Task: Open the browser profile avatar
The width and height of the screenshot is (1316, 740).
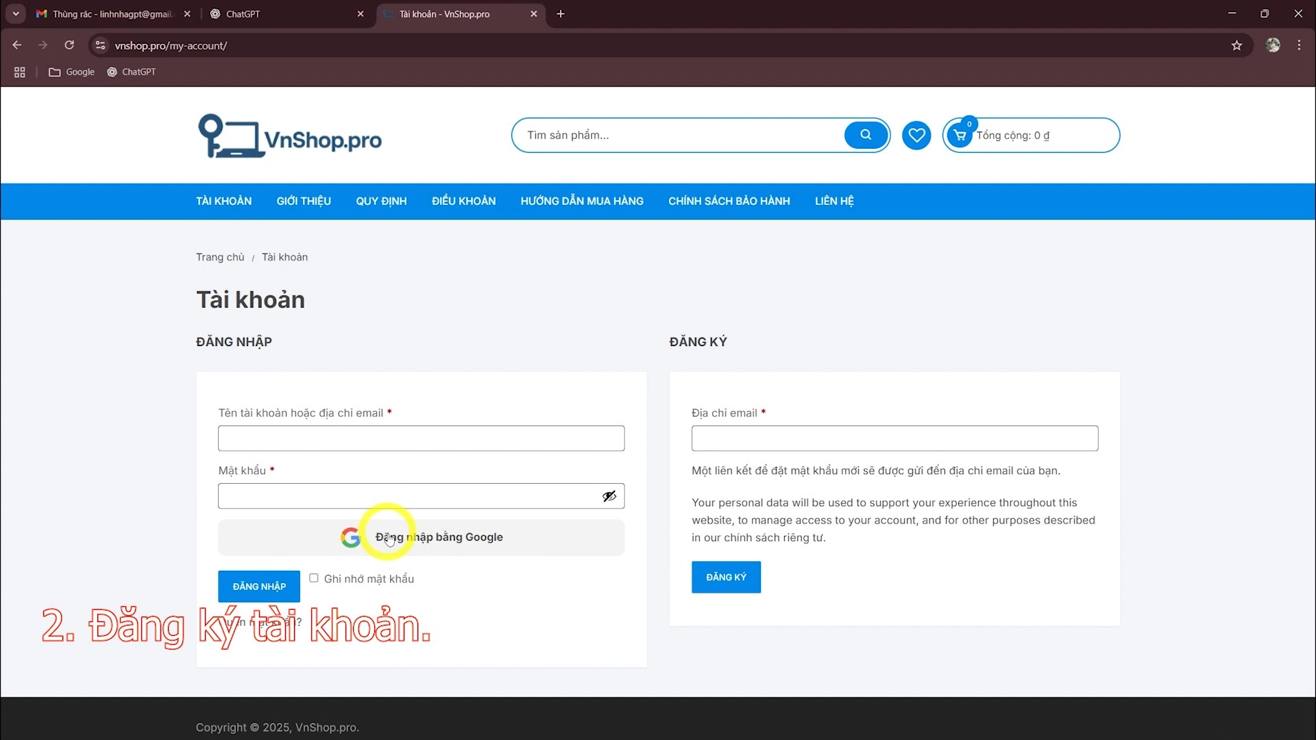Action: coord(1273,45)
